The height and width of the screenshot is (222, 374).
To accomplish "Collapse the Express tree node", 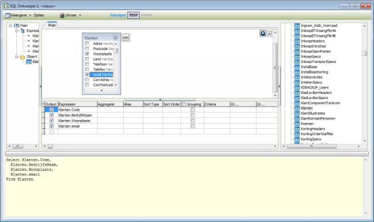I will coord(17,31).
